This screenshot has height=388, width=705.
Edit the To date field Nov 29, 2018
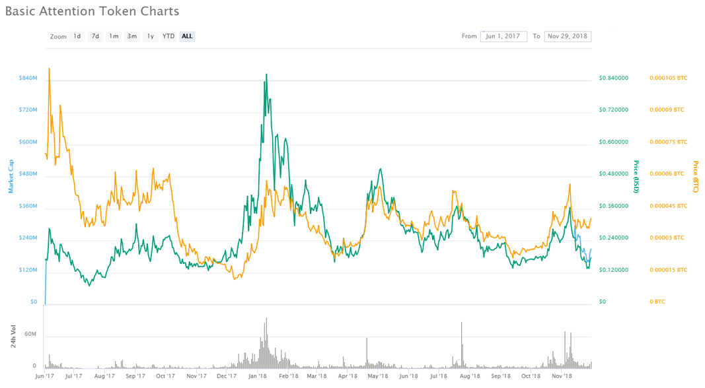pos(568,36)
